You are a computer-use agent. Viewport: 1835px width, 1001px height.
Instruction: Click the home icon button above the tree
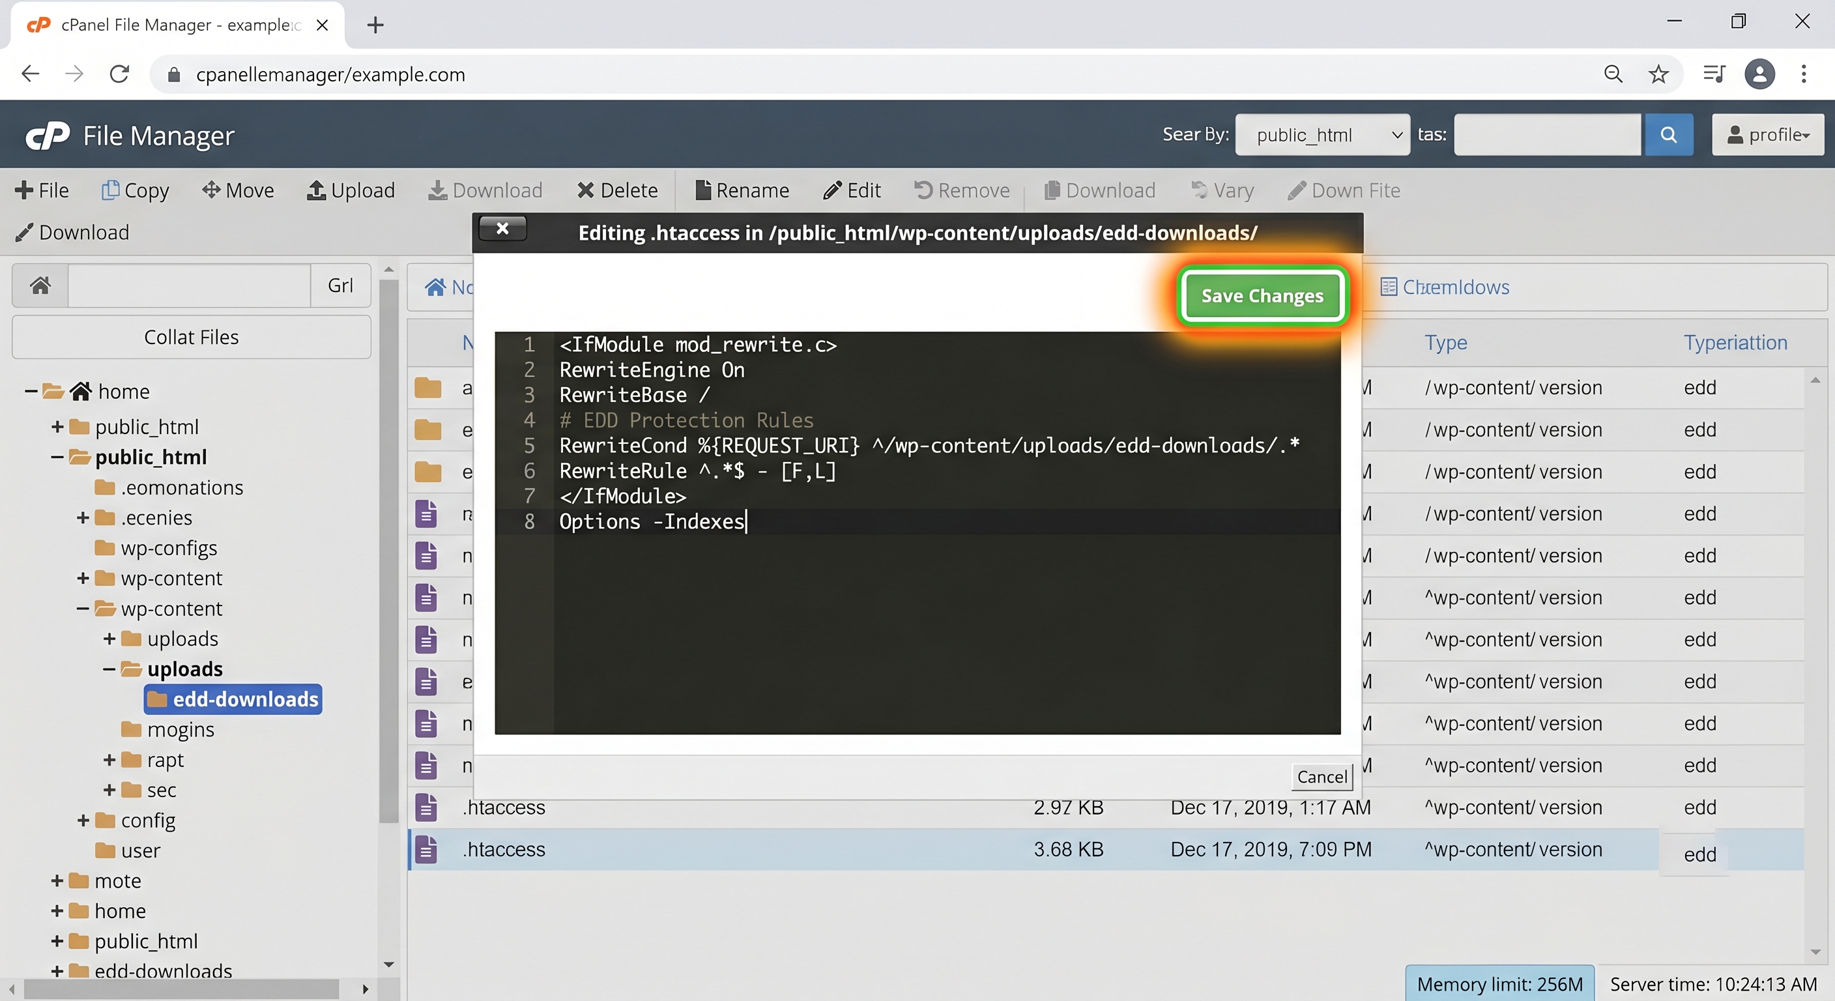[x=40, y=285]
